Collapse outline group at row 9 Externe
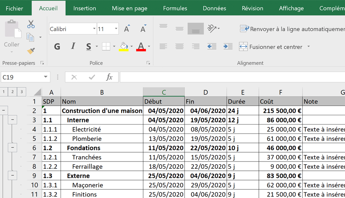 (x=13, y=175)
